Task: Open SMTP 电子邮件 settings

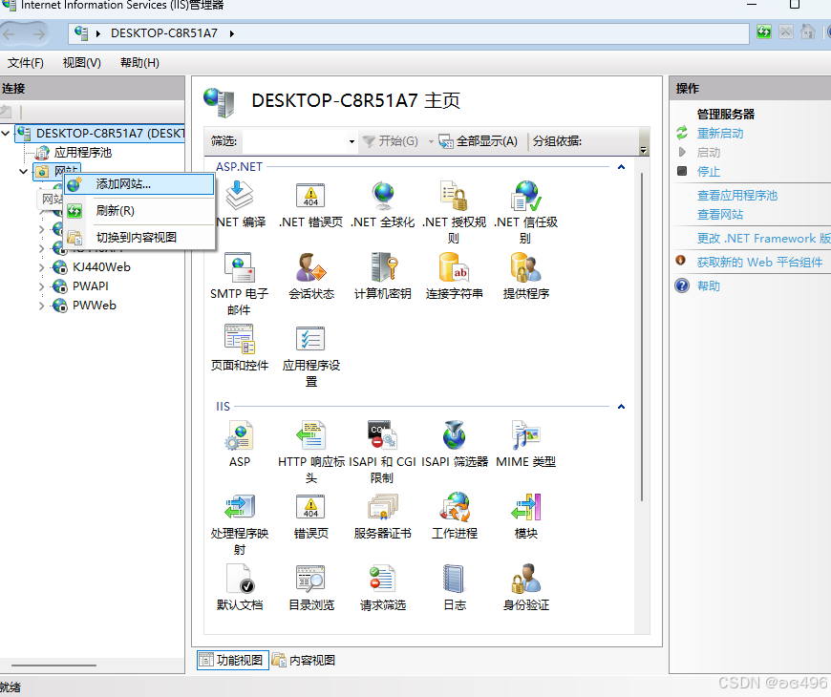Action: (x=239, y=284)
